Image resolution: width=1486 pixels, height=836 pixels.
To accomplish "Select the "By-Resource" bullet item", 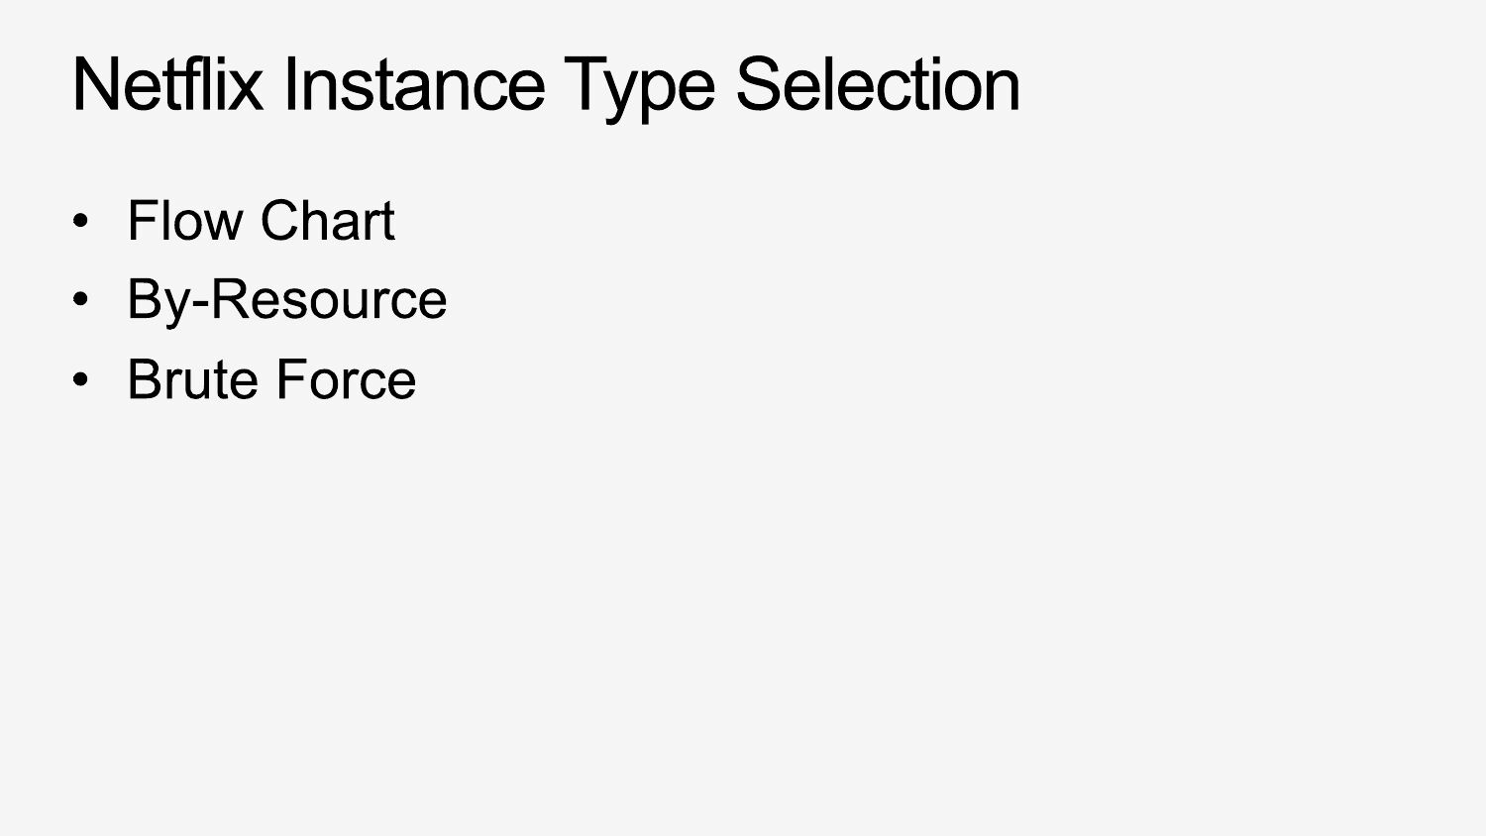I will click(286, 299).
